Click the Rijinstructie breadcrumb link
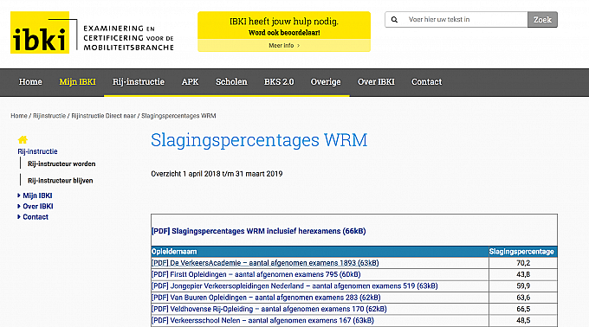This screenshot has width=589, height=327. click(x=49, y=116)
